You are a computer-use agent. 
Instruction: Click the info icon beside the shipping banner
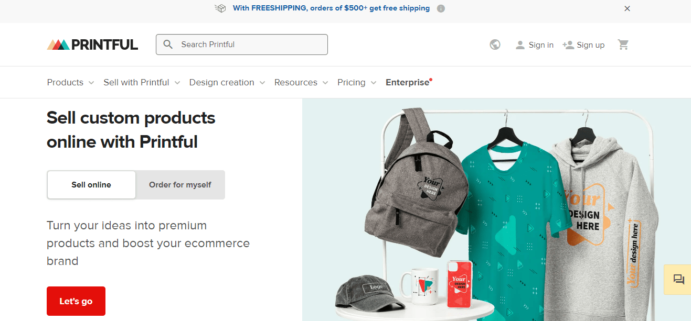(441, 8)
